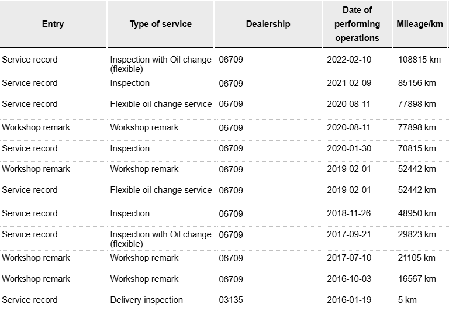Click the Entry column header

(x=53, y=24)
